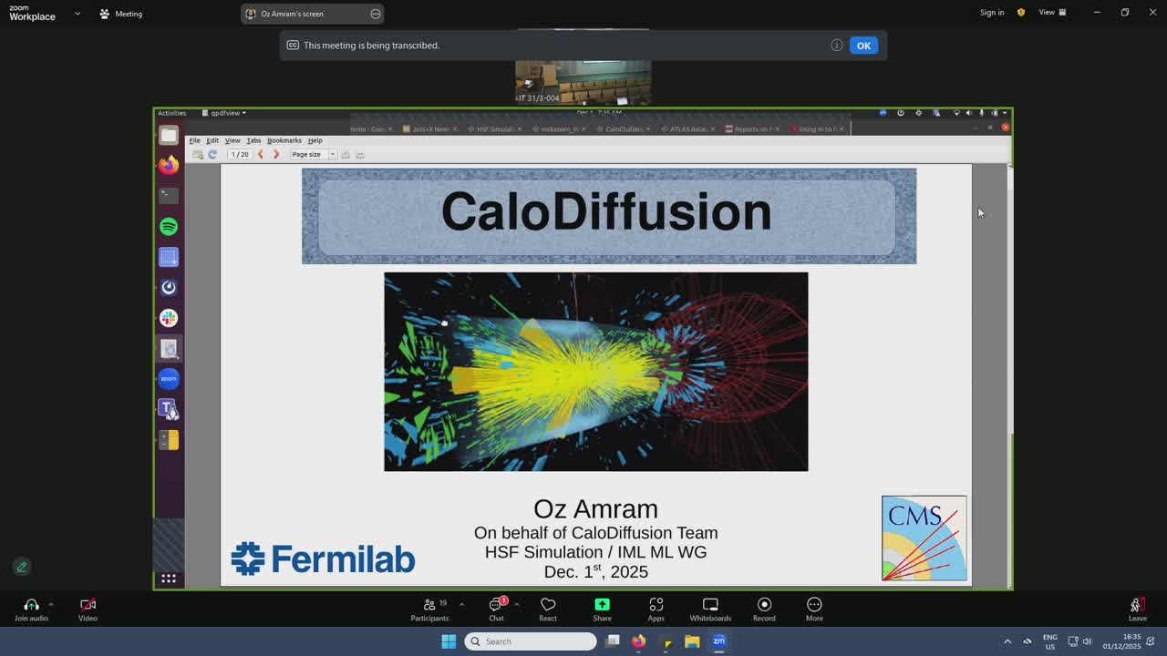Viewport: 1167px width, 656px height.
Task: Start recording with the Record button
Action: [764, 609]
